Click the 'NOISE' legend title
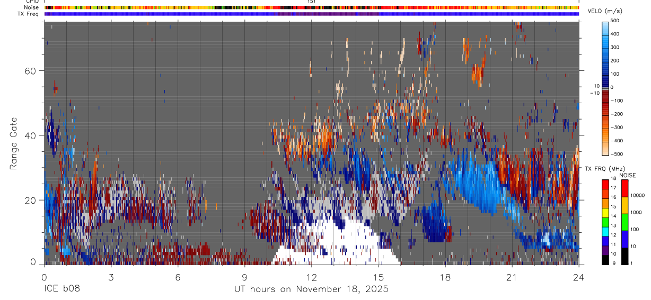Viewport: 651px width, 300px height. tap(627, 175)
